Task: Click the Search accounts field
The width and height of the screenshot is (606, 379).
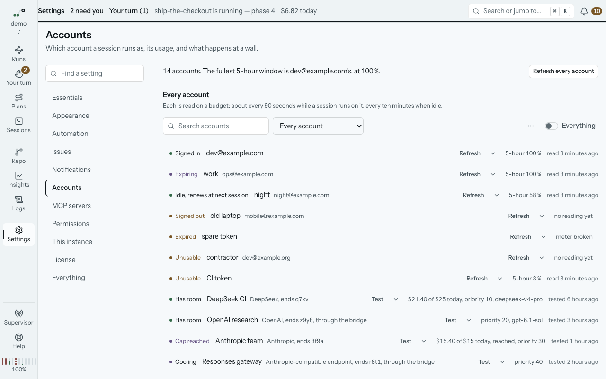Action: [216, 126]
